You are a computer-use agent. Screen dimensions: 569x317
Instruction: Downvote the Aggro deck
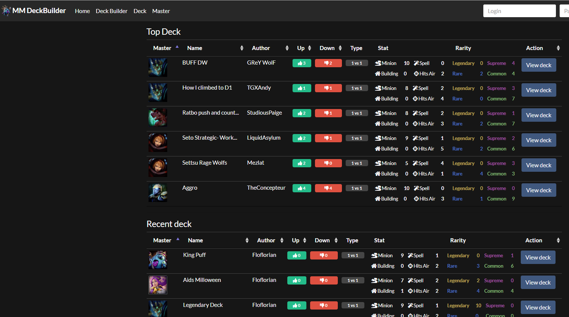[x=328, y=188]
